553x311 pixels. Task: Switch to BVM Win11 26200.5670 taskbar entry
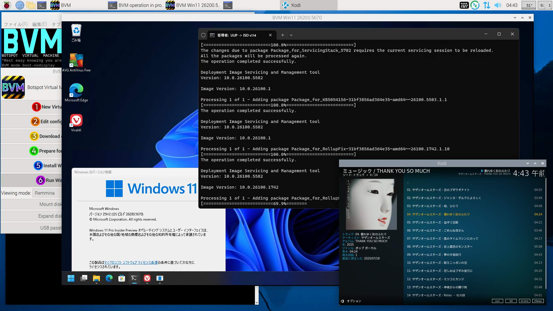[x=193, y=5]
